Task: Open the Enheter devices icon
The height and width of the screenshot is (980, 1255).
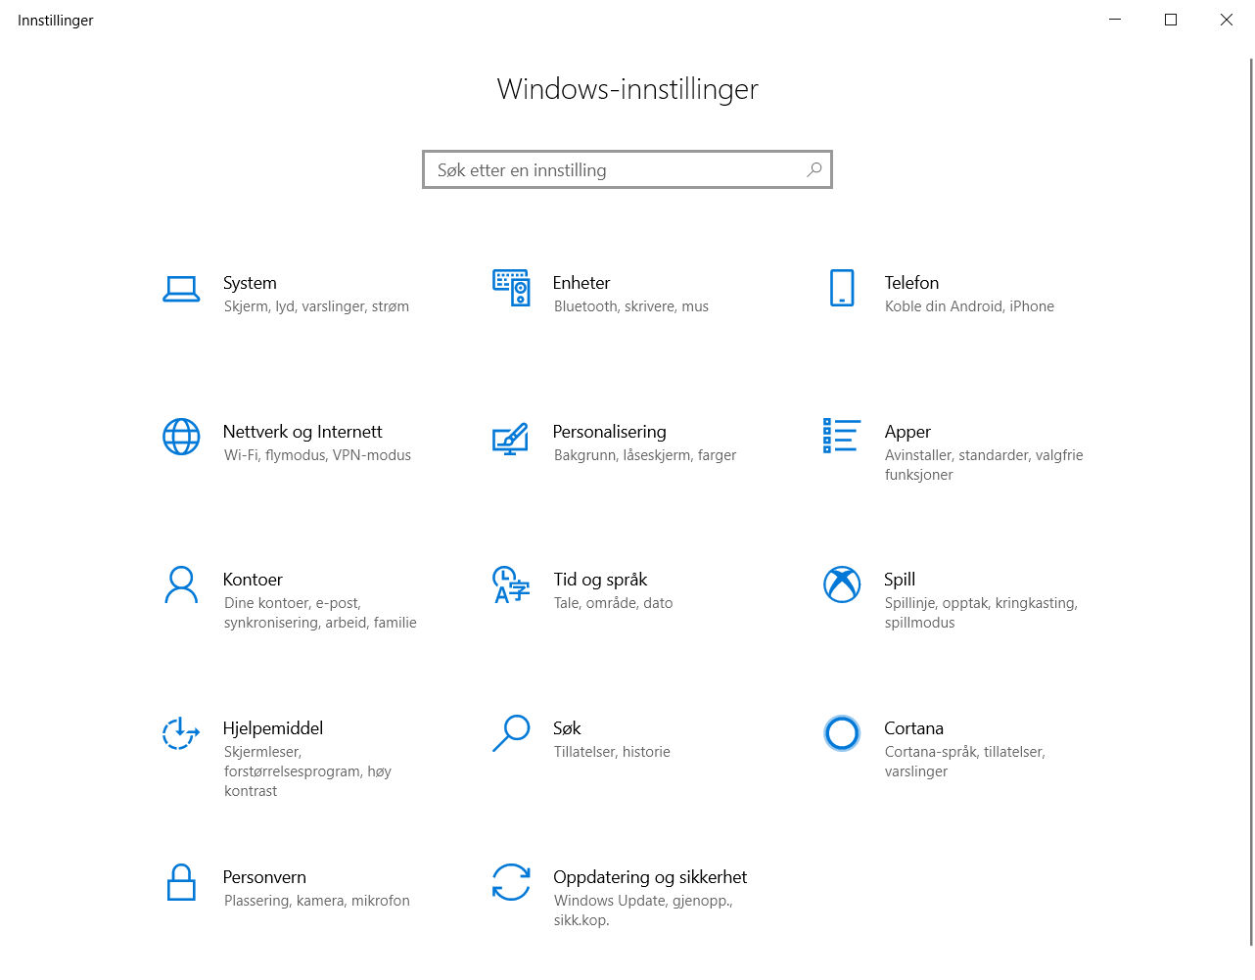Action: pyautogui.click(x=511, y=288)
